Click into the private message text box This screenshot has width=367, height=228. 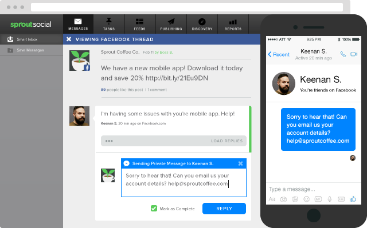point(183,182)
